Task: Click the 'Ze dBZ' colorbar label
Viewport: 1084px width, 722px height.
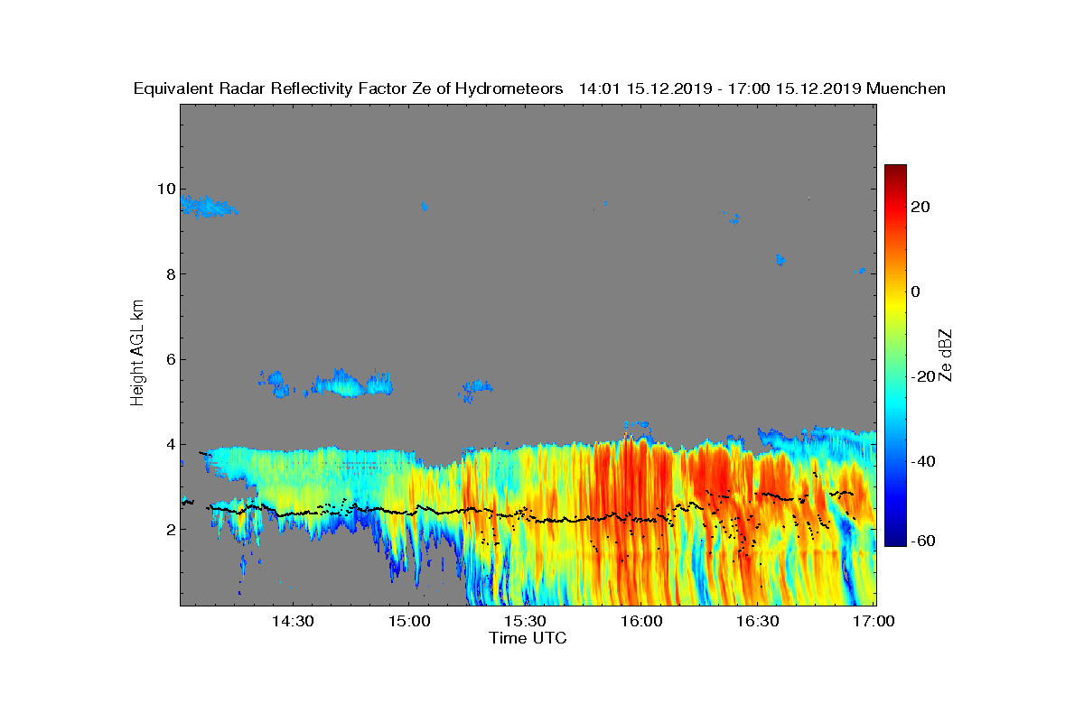Action: pyautogui.click(x=946, y=356)
